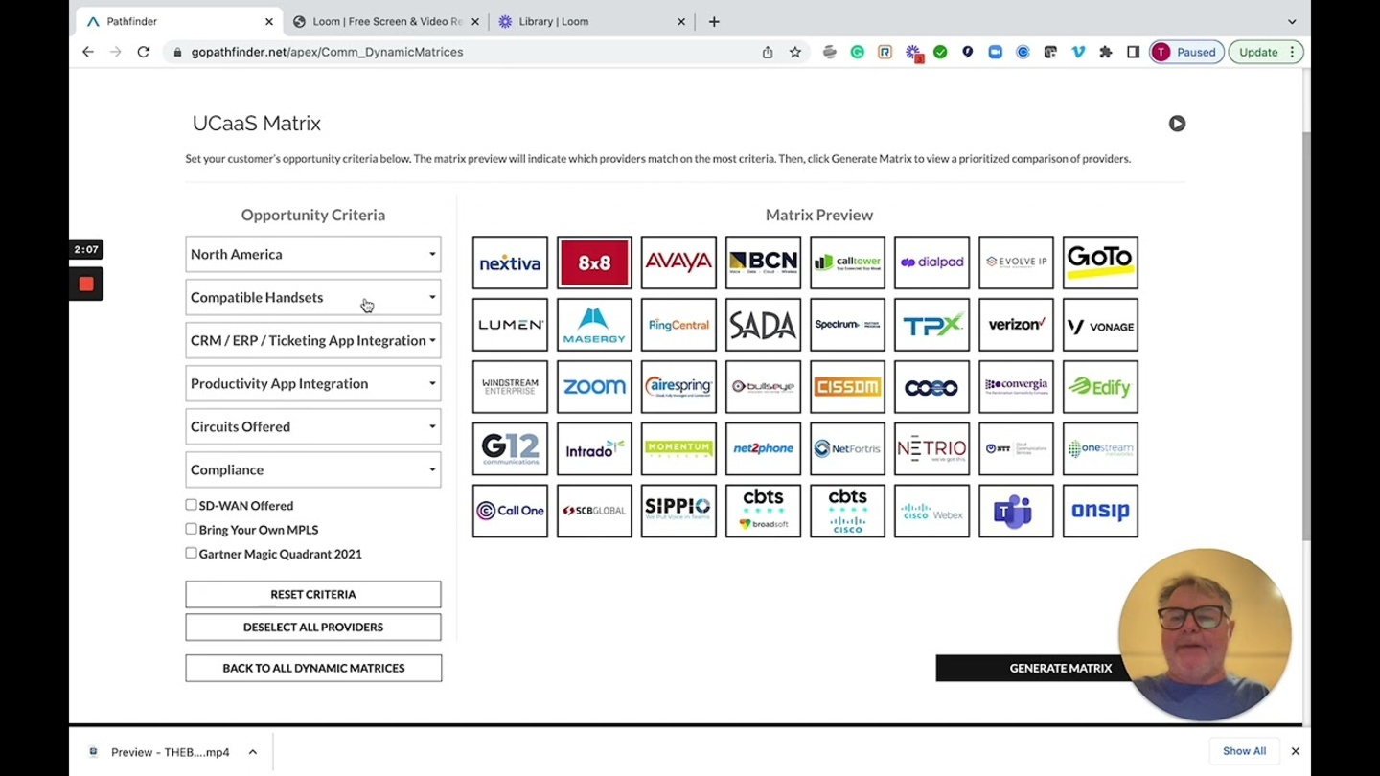
Task: Click the play icon beside UCaaS Matrix
Action: [x=1177, y=124]
